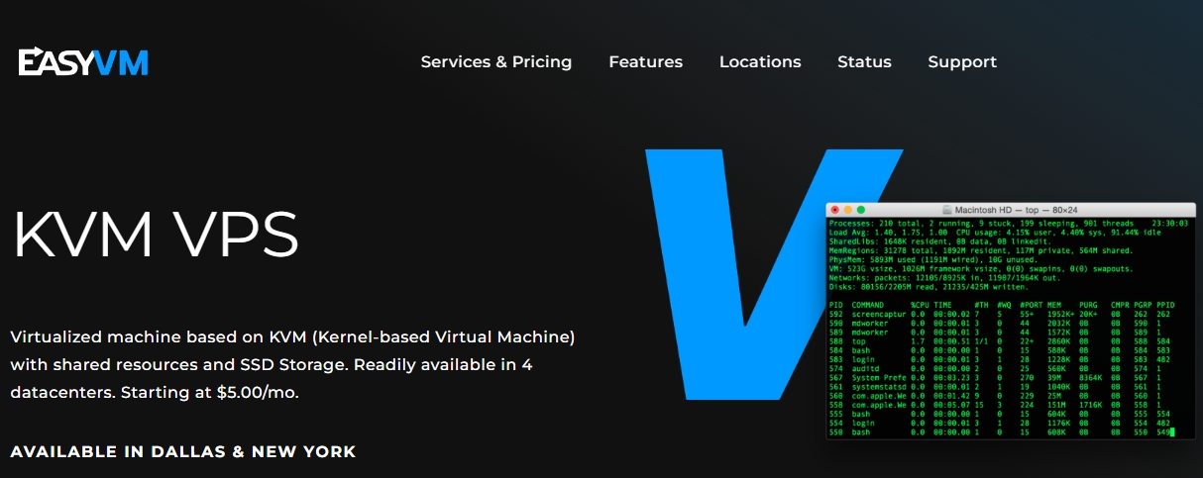
Task: Click 'AVAILABLE IN DALLAS & NEW YORK' text
Action: (x=183, y=451)
